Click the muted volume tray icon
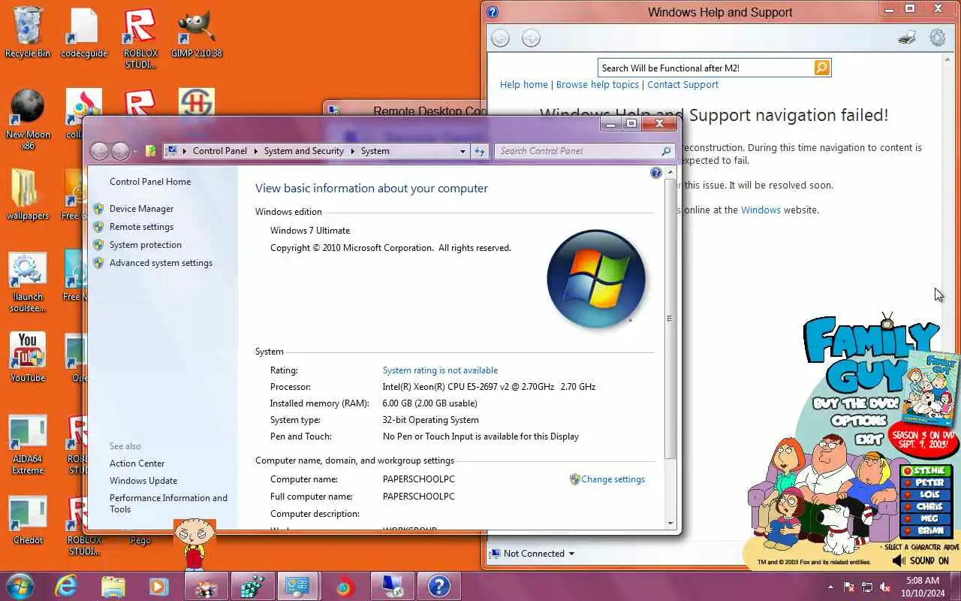The height and width of the screenshot is (601, 961). (885, 587)
